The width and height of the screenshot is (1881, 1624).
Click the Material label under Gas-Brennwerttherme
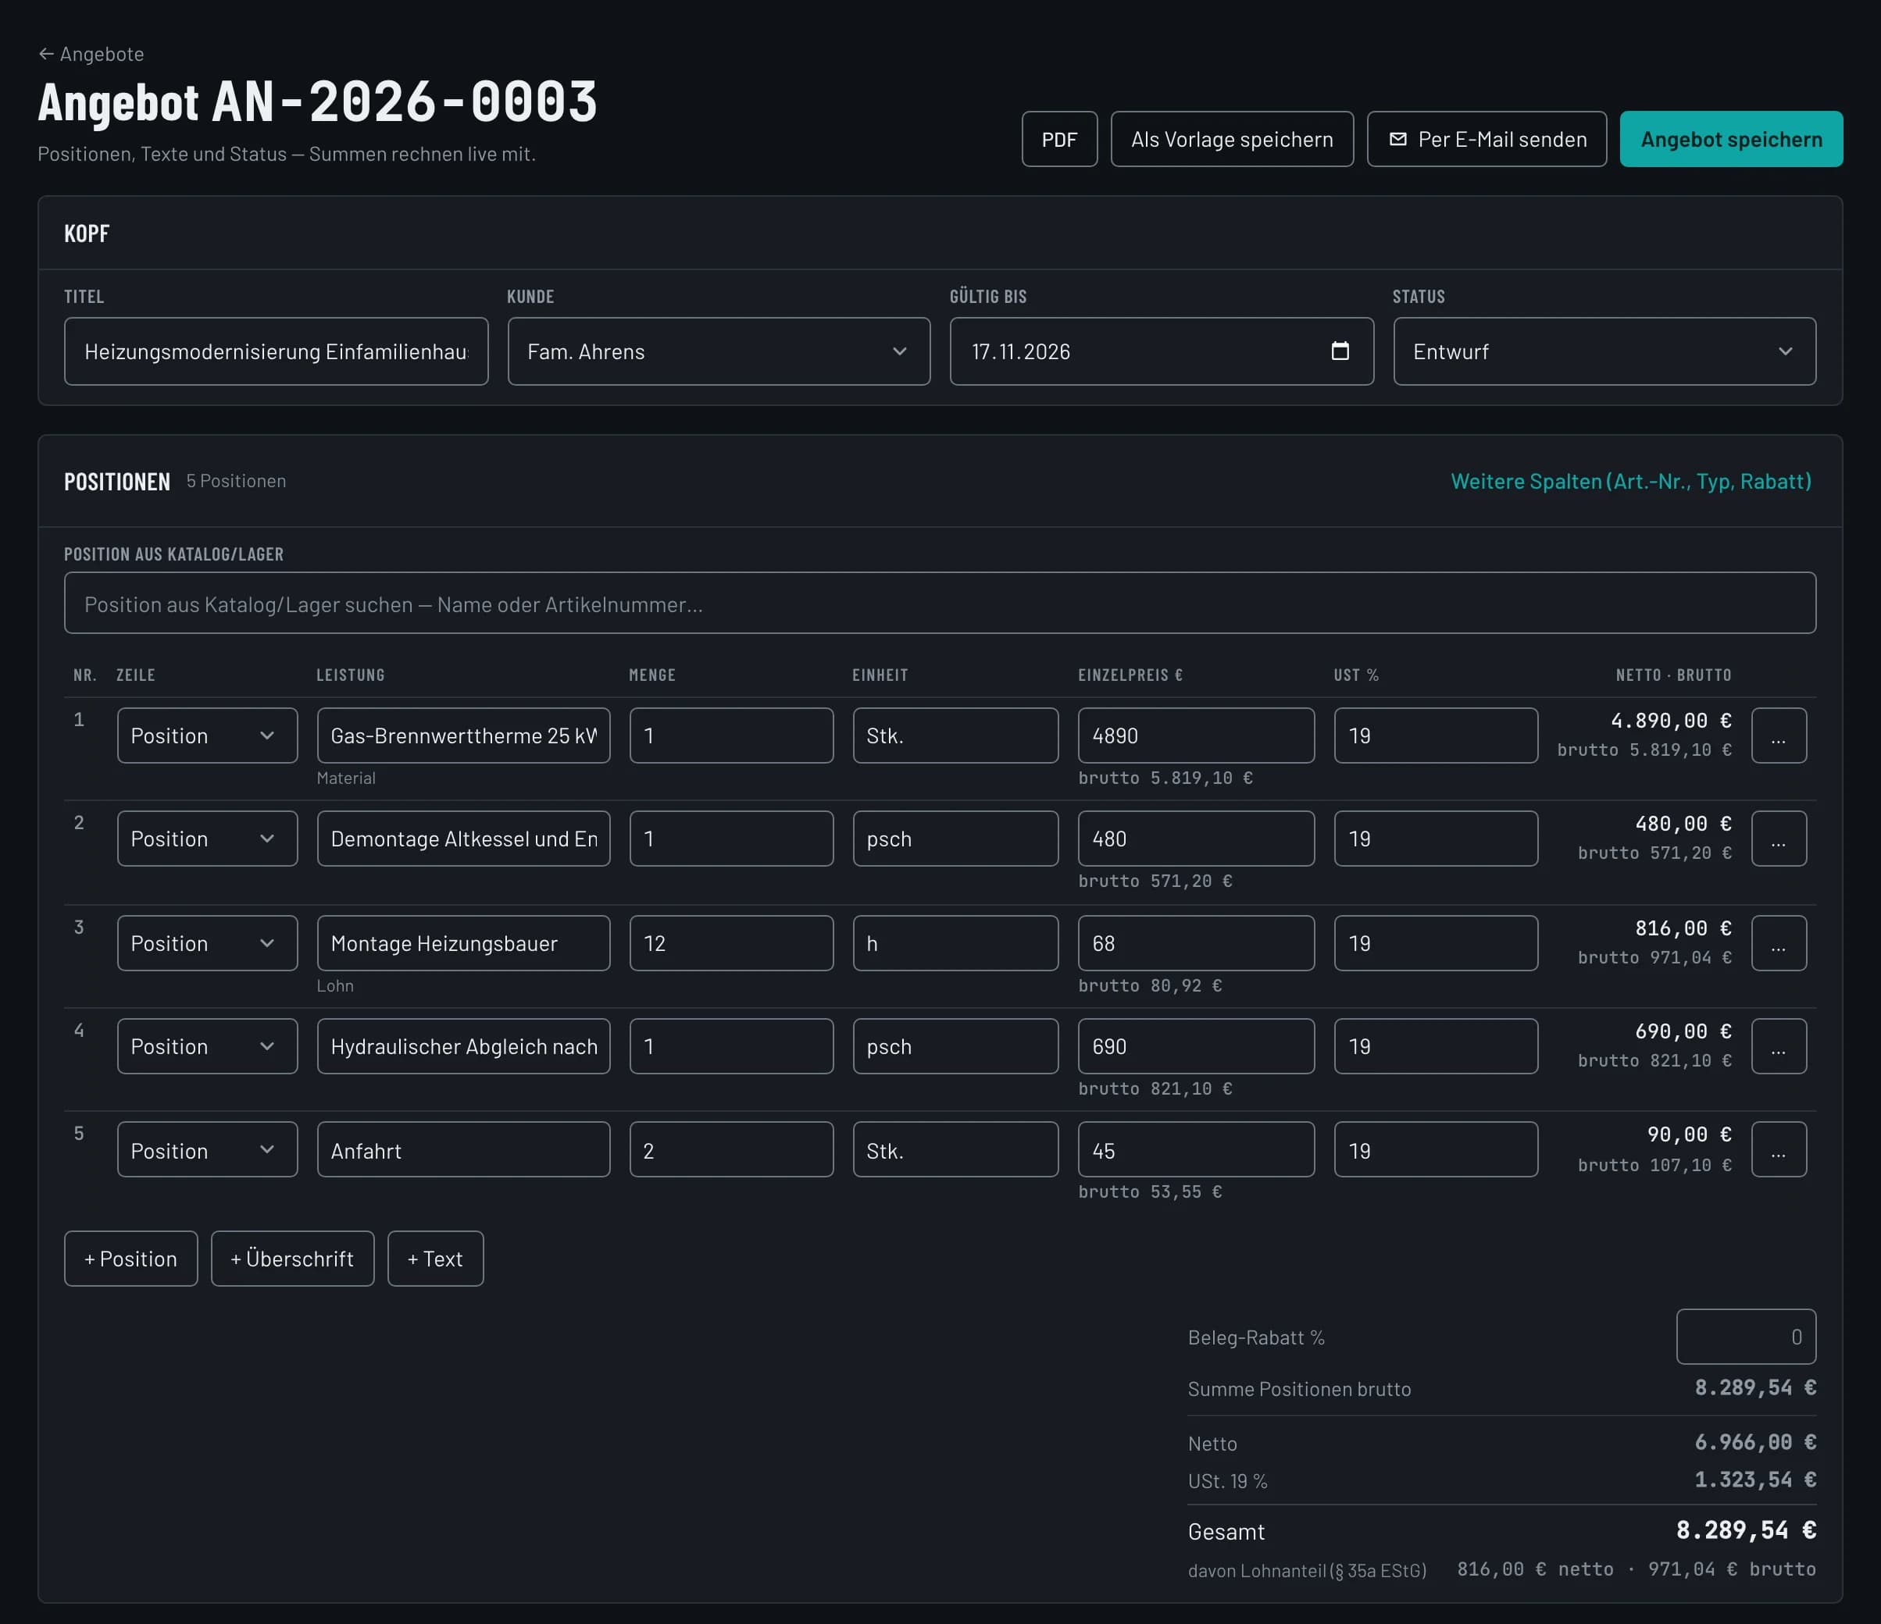pos(346,778)
